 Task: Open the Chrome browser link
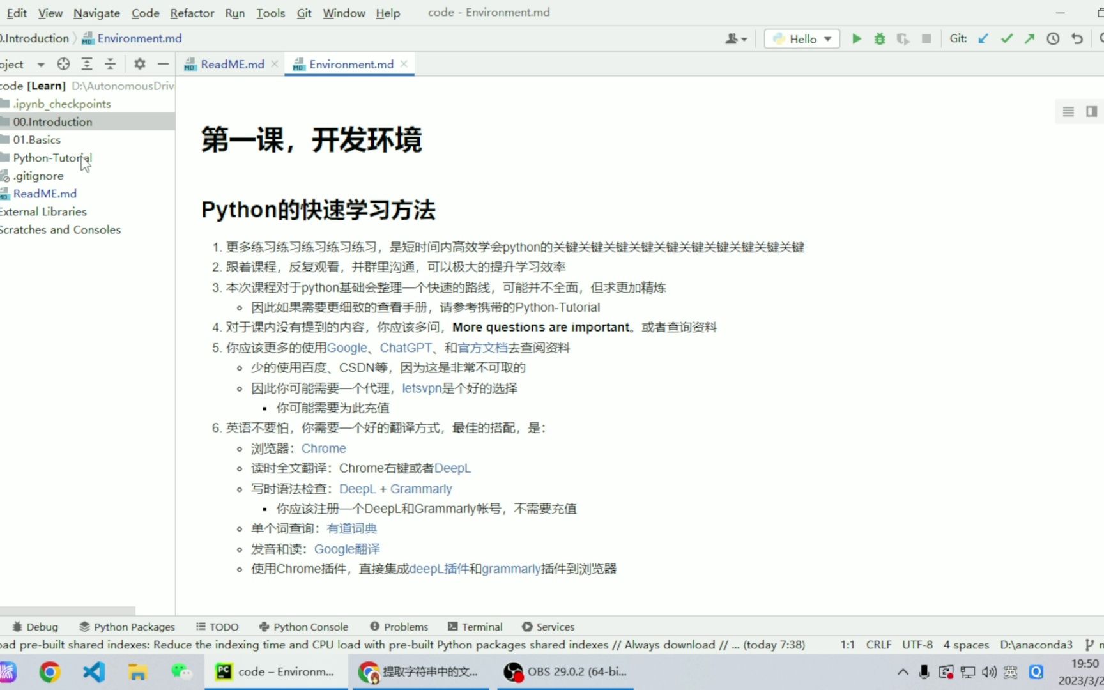point(324,448)
